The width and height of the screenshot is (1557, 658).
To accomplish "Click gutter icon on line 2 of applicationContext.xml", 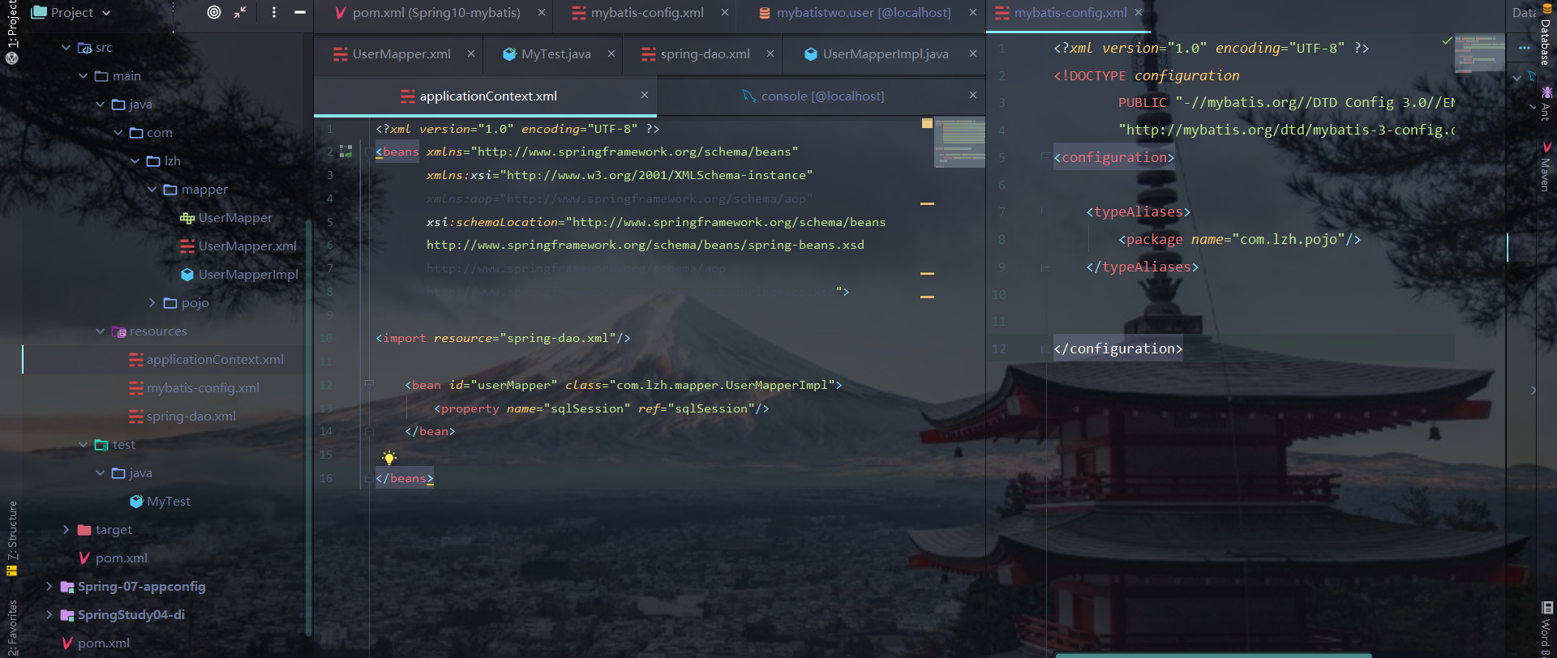I will [346, 152].
